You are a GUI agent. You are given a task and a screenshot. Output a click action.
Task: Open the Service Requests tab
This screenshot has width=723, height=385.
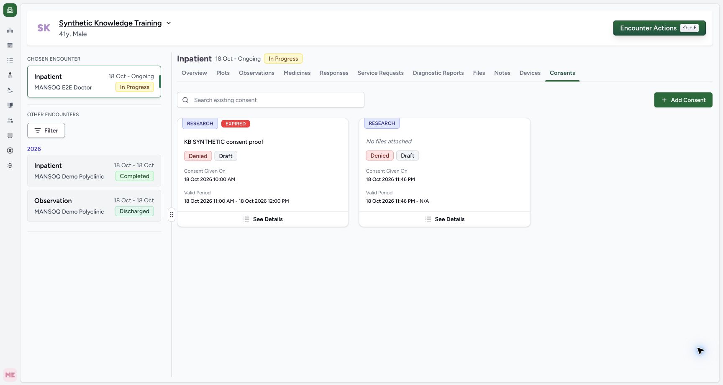point(381,73)
